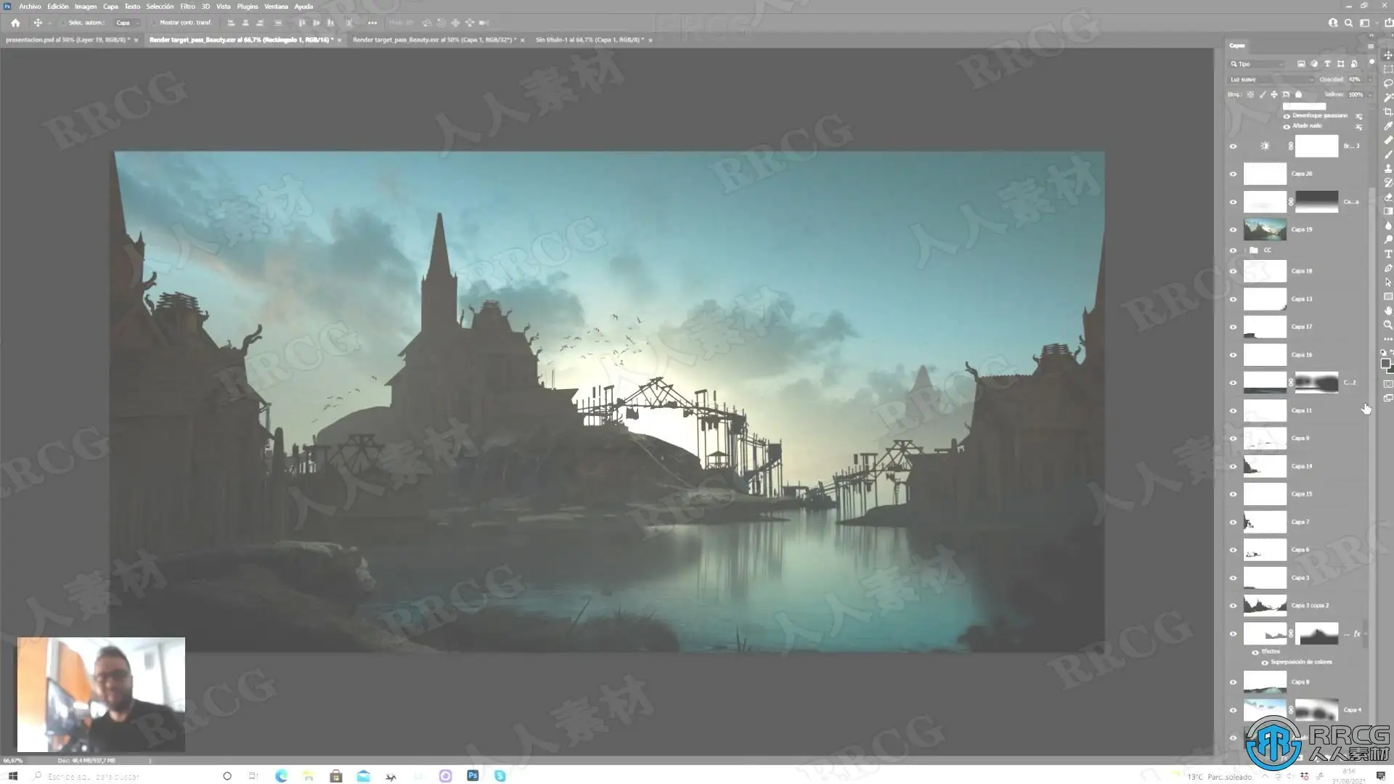1394x784 pixels.
Task: Select the Healing Brush tool
Action: point(1388,140)
